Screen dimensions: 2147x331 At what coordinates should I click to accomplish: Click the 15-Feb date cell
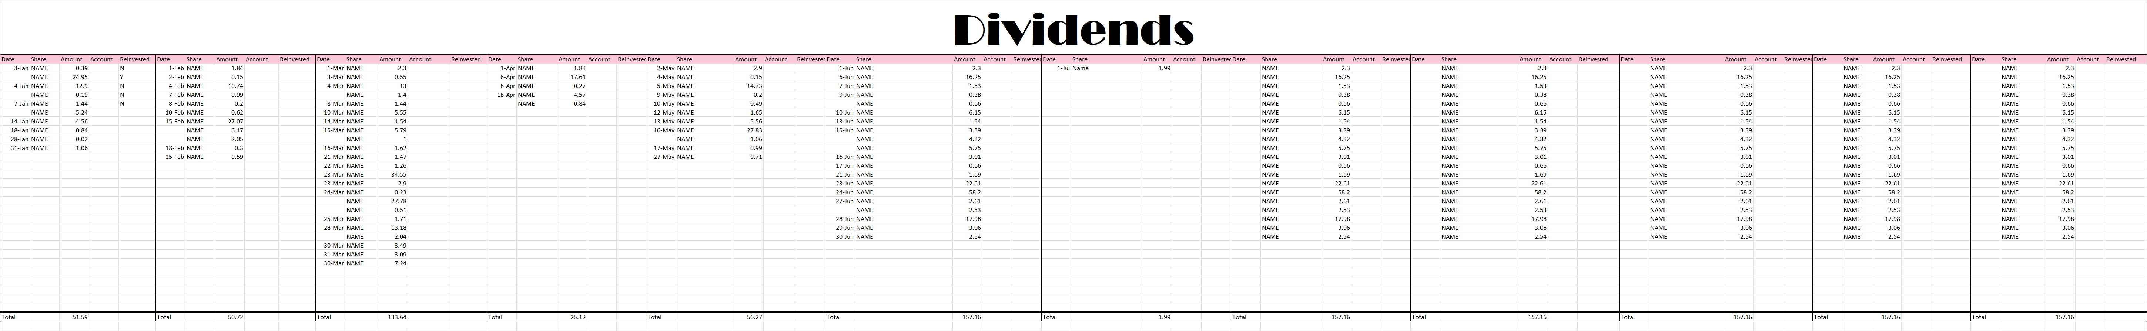pyautogui.click(x=171, y=122)
